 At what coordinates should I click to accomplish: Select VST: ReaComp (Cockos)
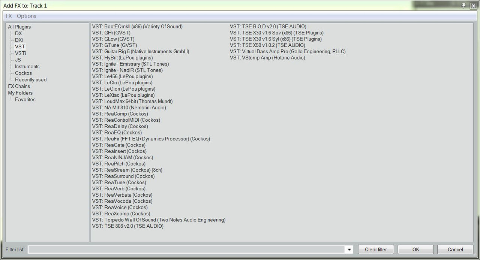coord(120,114)
